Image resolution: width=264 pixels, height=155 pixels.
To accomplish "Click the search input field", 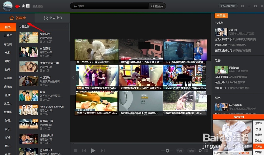I will [x=110, y=6].
